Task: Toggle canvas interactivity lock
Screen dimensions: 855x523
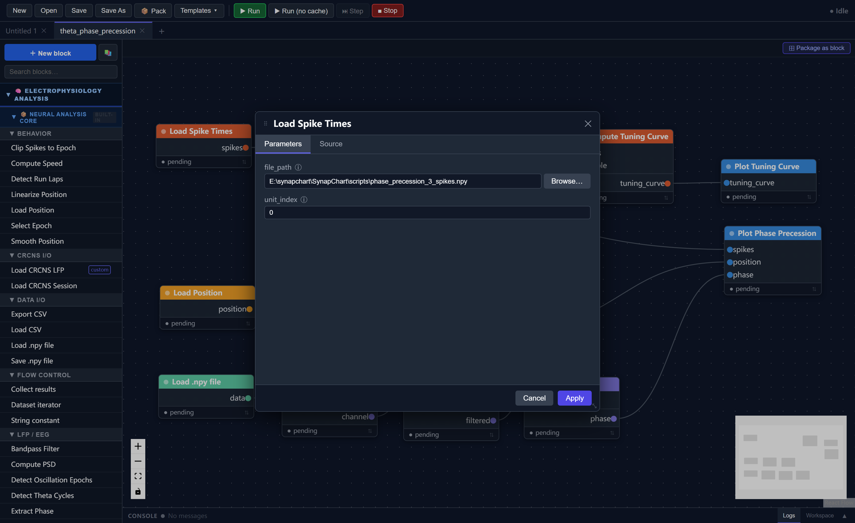Action: [x=138, y=491]
